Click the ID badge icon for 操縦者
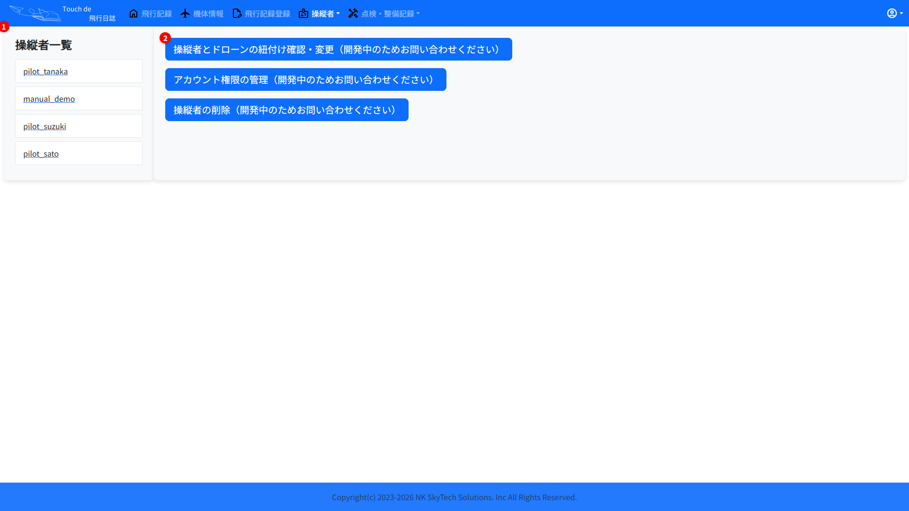Viewport: 909px width, 511px height. point(303,13)
